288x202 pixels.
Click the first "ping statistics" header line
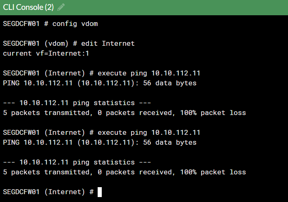[77, 103]
